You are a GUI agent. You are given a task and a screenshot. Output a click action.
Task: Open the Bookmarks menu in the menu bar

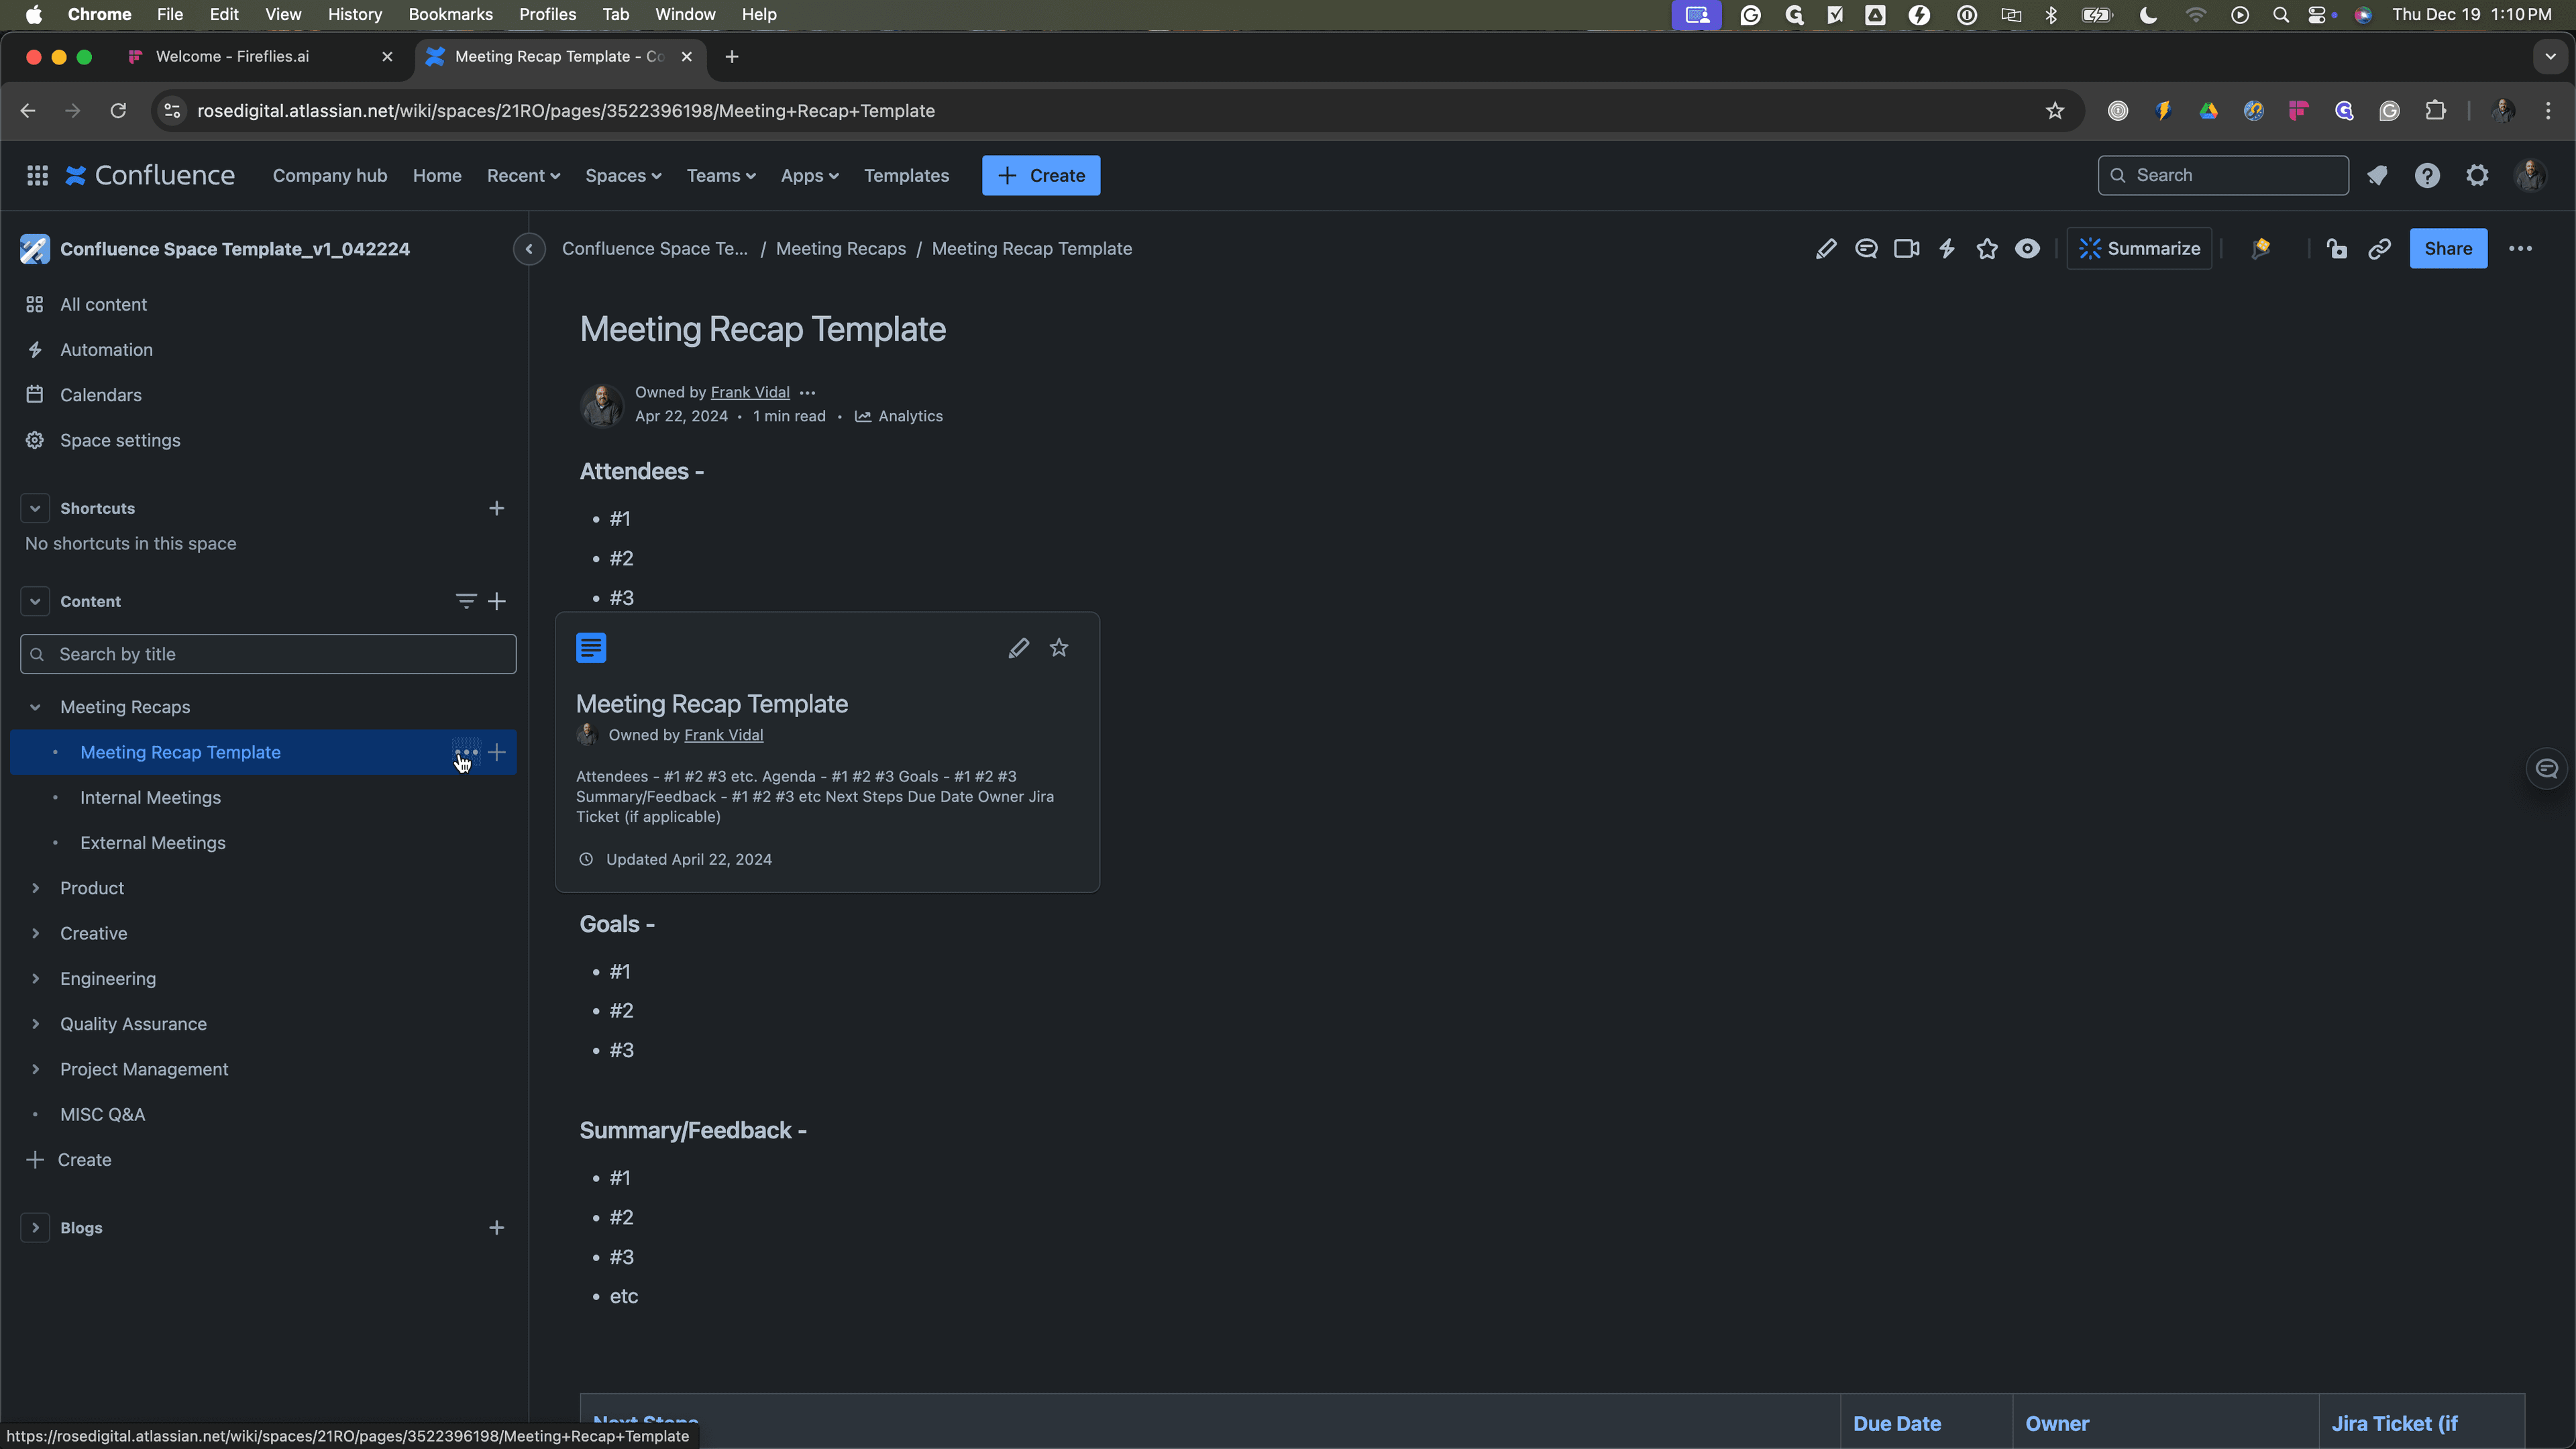point(450,14)
